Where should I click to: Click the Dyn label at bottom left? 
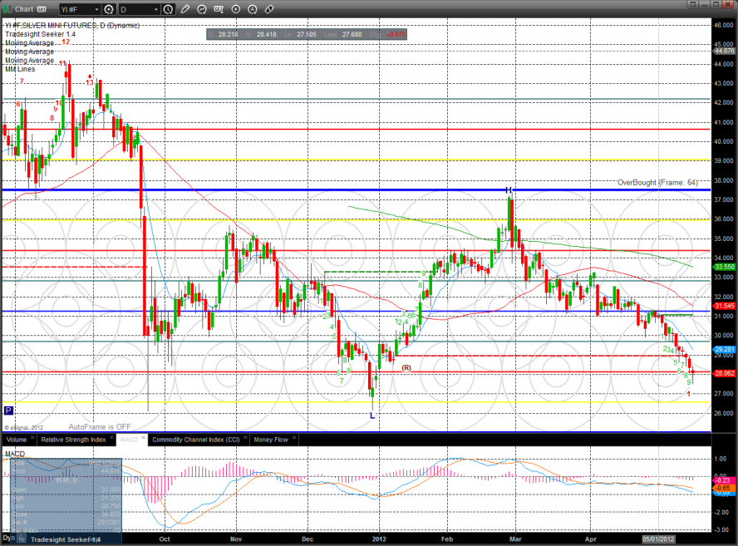(x=9, y=538)
